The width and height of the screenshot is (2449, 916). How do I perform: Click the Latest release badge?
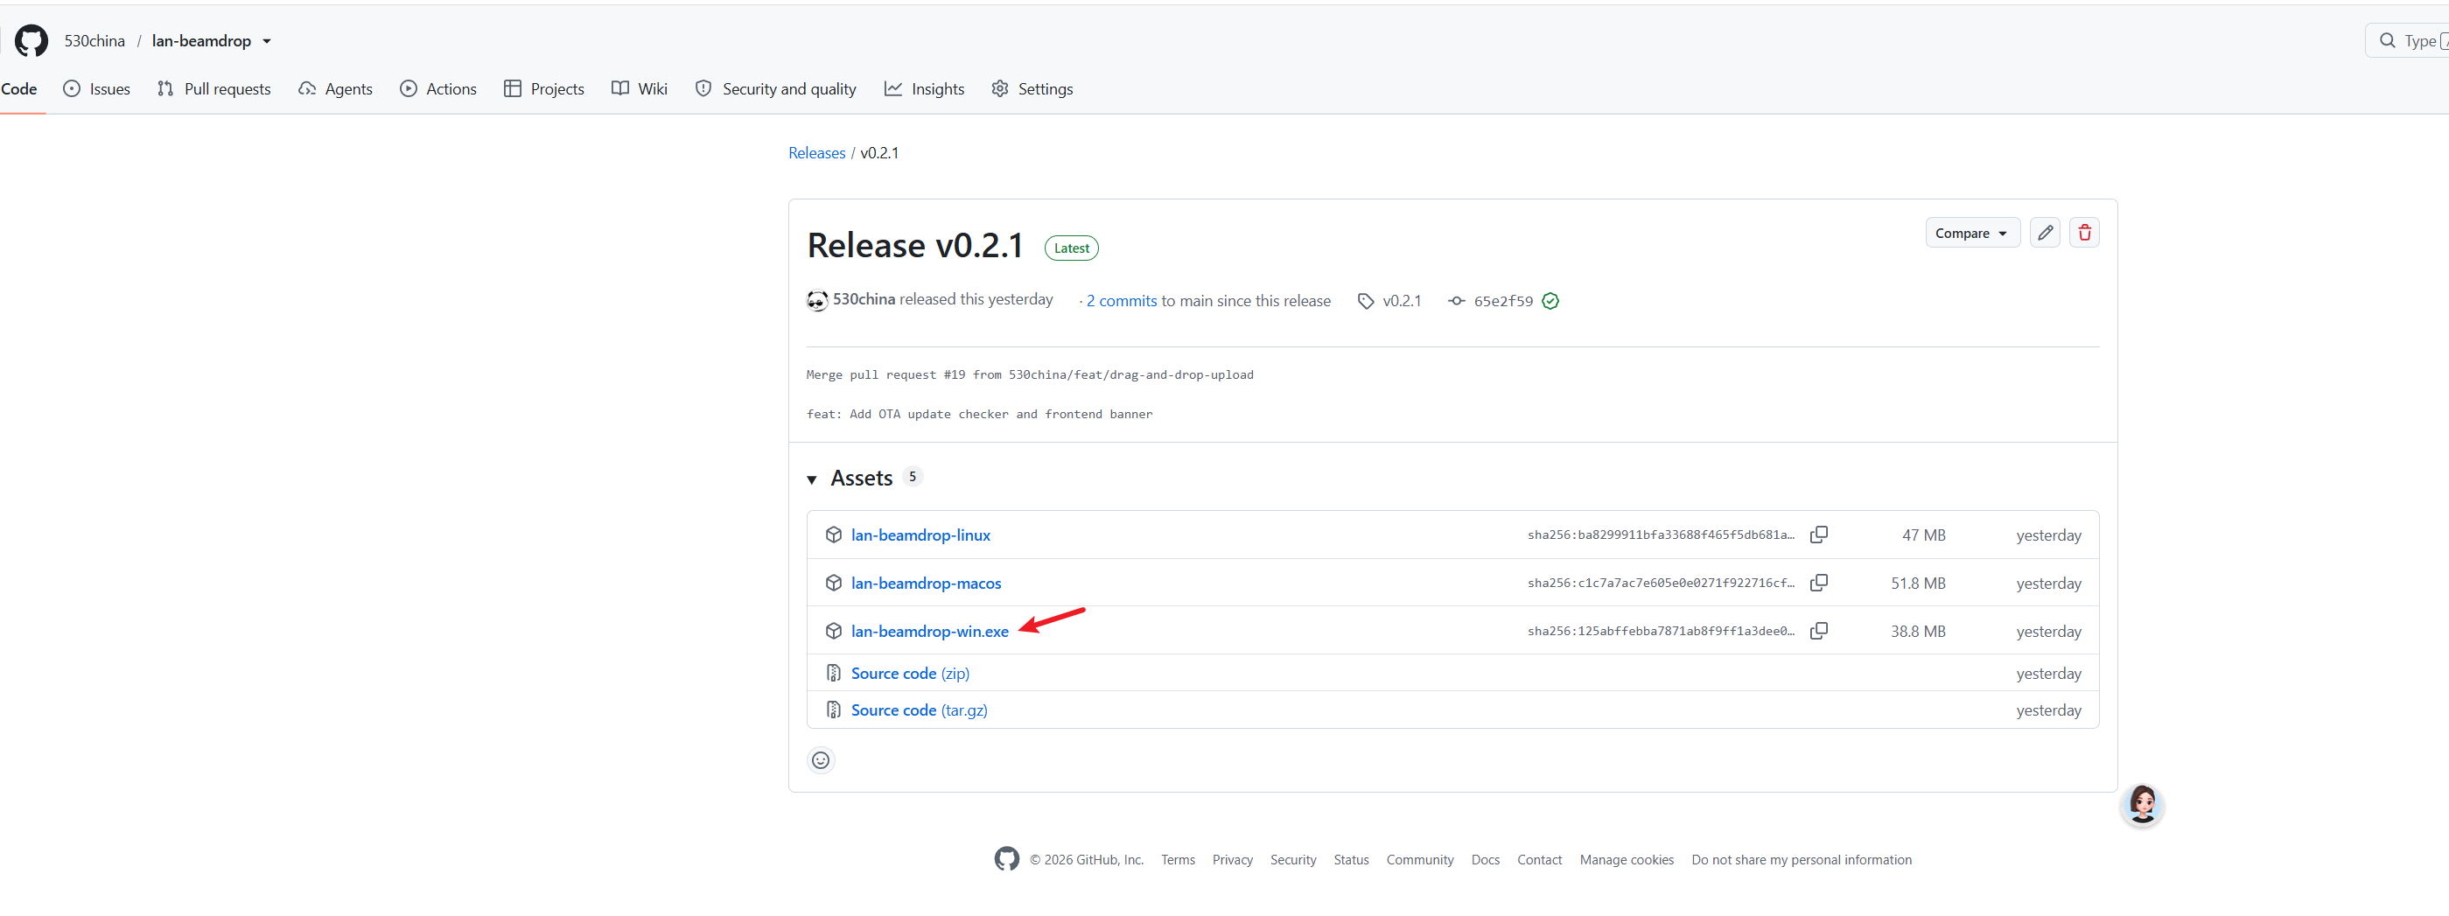pyautogui.click(x=1072, y=248)
